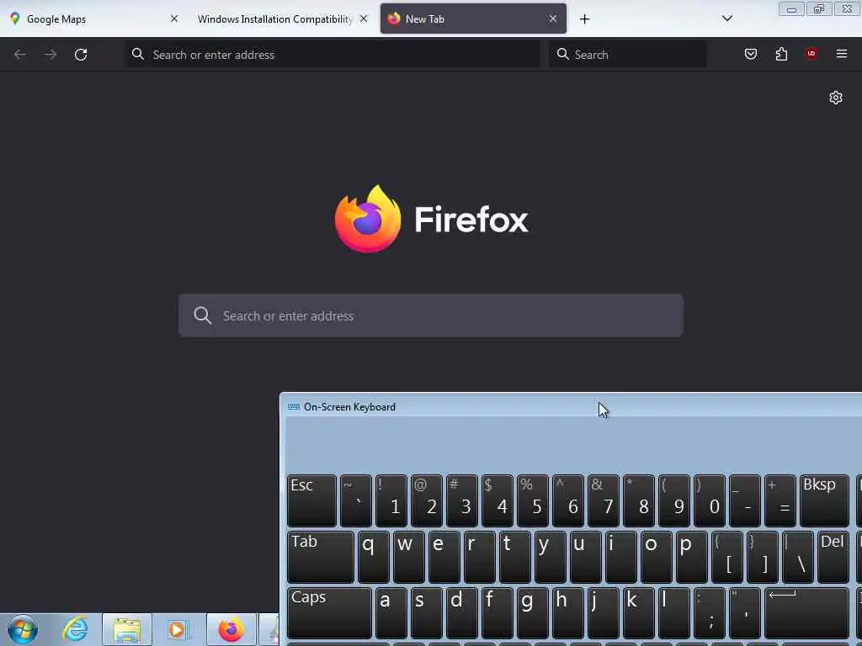
Task: Tap Bksp key on On-Screen Keyboard
Action: [824, 501]
